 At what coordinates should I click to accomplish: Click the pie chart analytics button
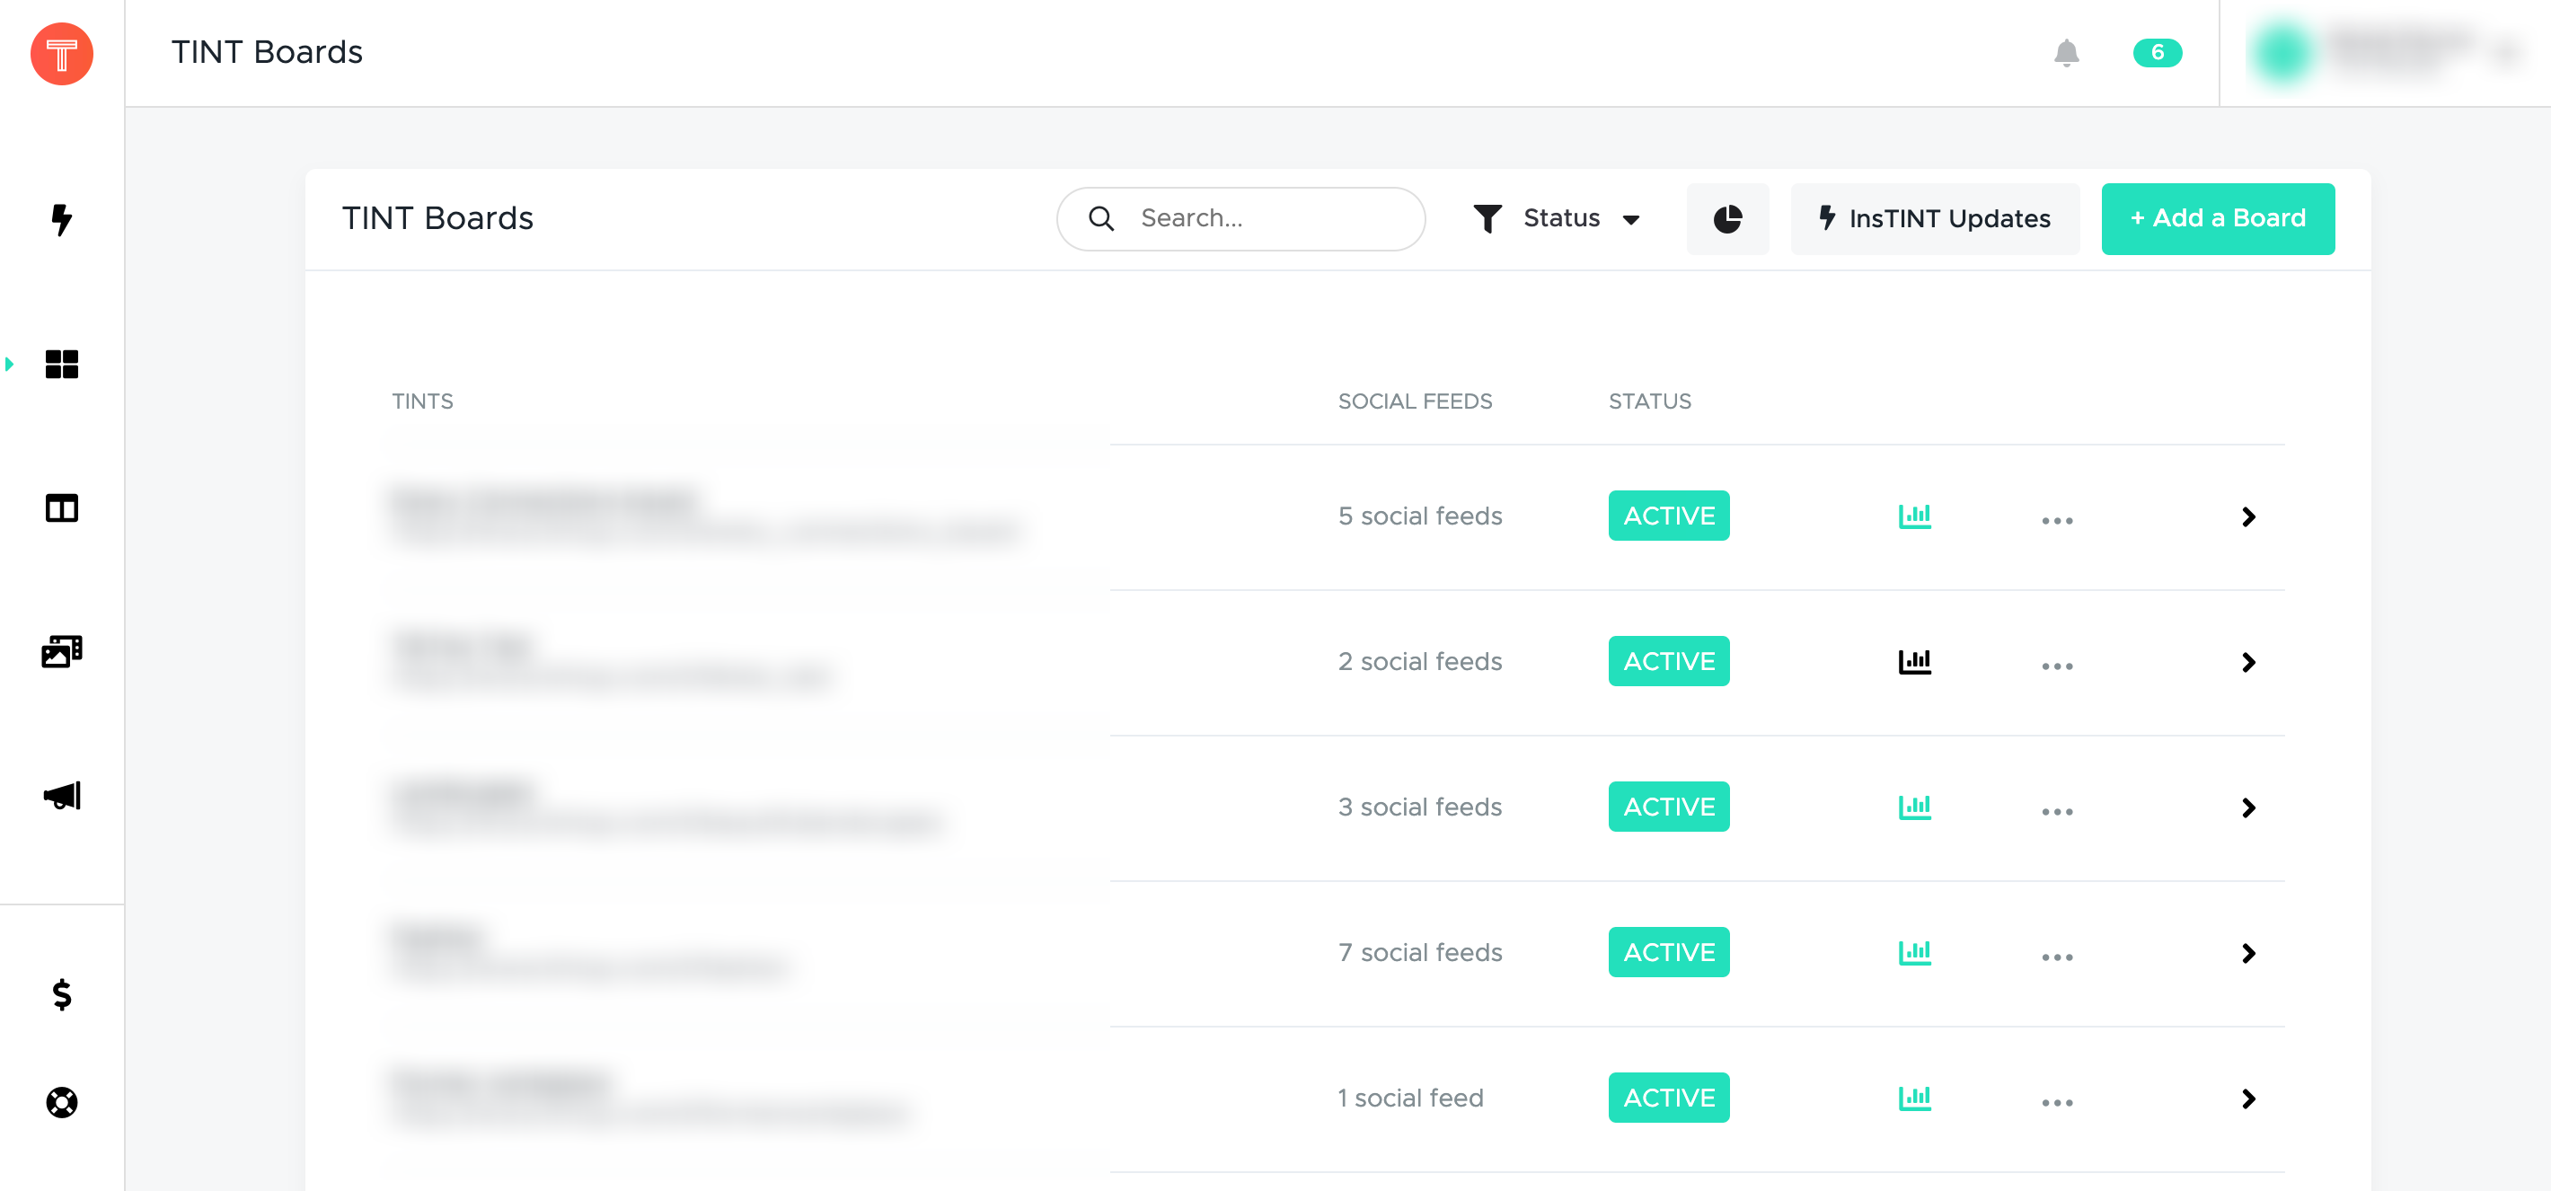(1728, 219)
